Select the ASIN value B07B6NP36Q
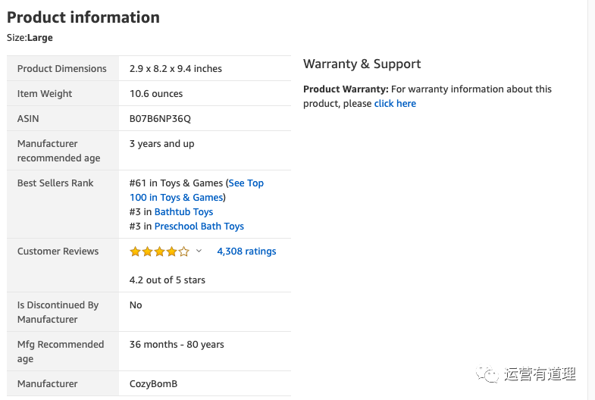Viewport: 595px width, 400px height. tap(160, 119)
